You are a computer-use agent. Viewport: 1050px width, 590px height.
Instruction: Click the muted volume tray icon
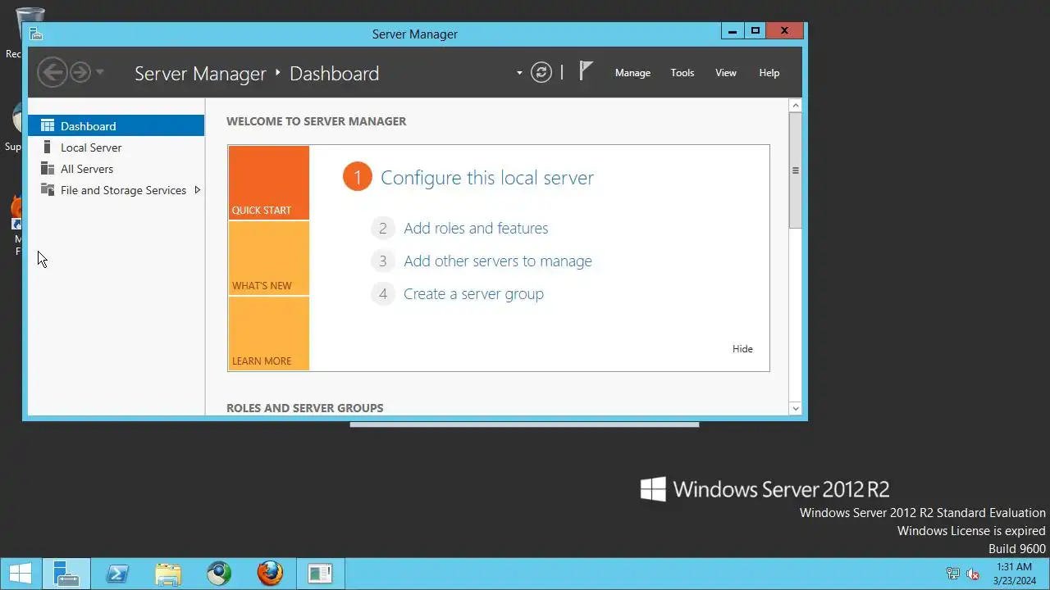973,574
